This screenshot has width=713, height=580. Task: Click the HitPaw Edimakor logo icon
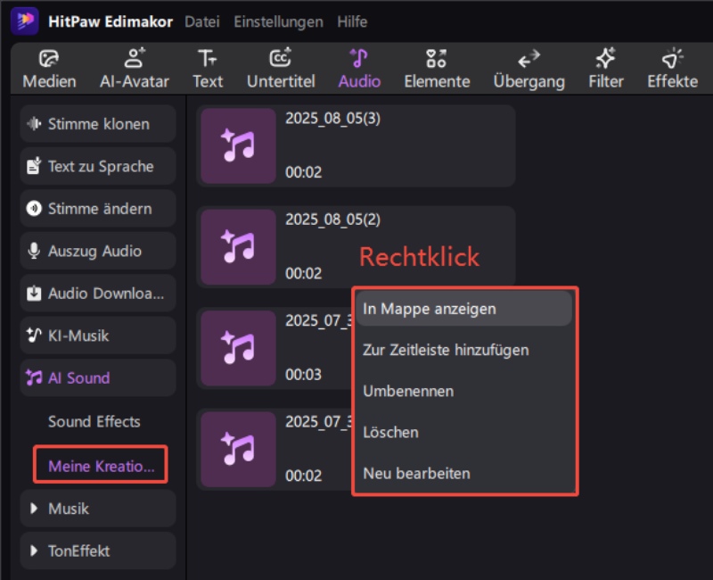click(25, 21)
